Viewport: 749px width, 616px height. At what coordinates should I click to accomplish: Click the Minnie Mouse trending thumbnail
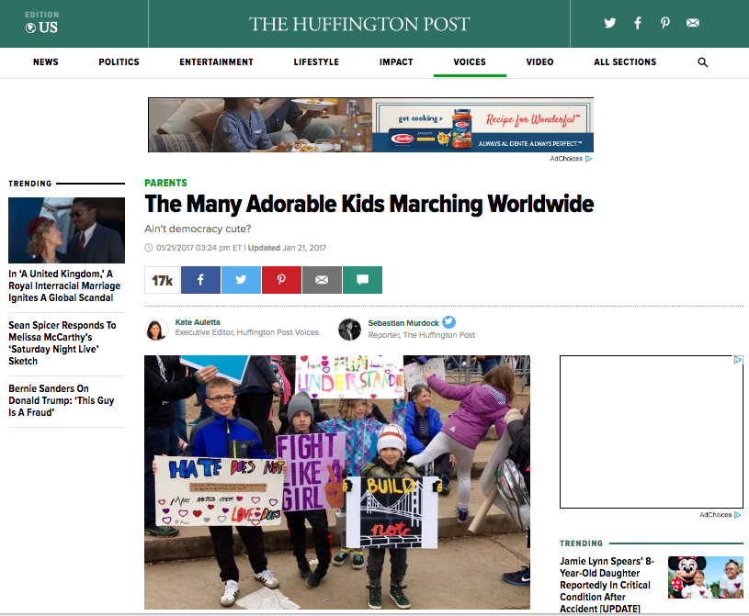[x=706, y=577]
